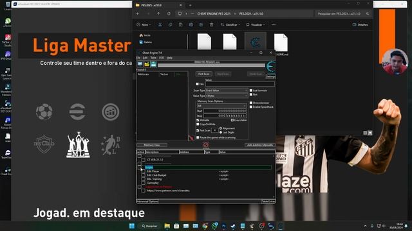Click the Start address field
This screenshot has width=412, height=231.
pyautogui.click(x=225, y=111)
